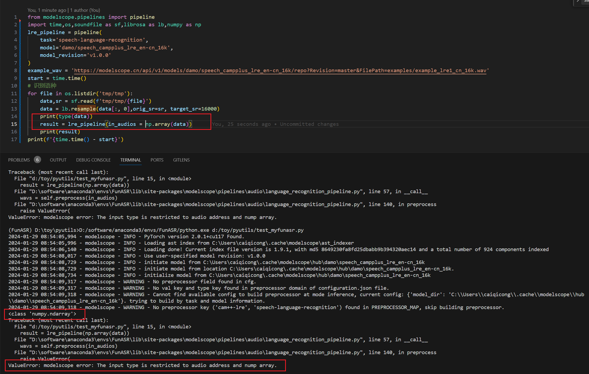Click "<class 'numpy.ndarray'>" output in terminal
The width and height of the screenshot is (589, 374).
[42, 314]
